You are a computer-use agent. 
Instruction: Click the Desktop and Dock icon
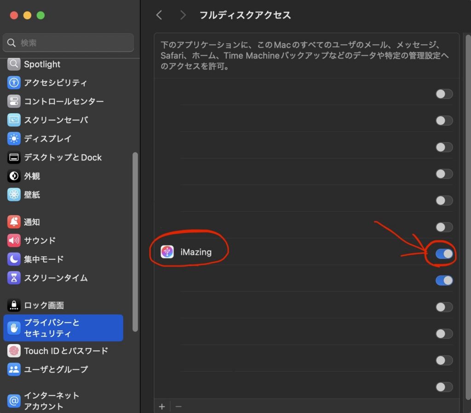point(14,157)
